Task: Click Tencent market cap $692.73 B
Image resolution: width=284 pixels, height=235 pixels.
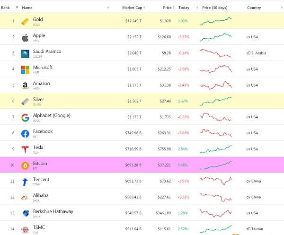Action: tap(133, 181)
